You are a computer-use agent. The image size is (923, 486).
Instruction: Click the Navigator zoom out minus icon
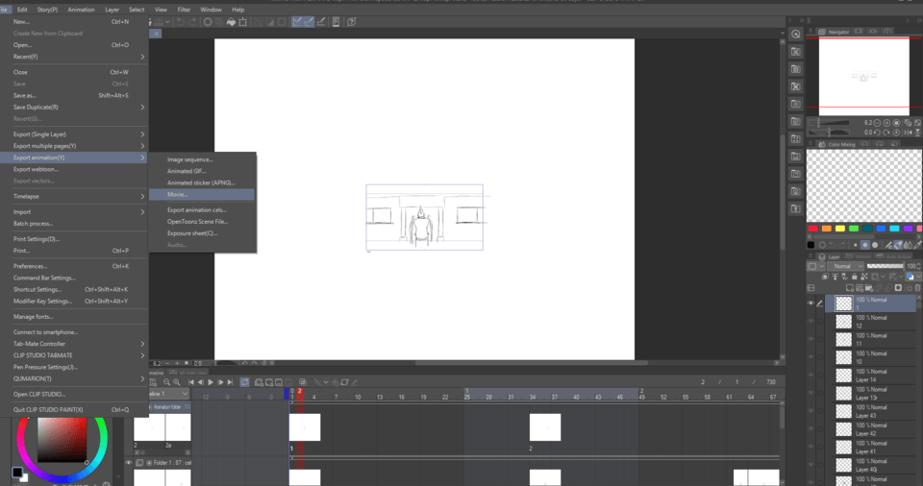click(877, 123)
